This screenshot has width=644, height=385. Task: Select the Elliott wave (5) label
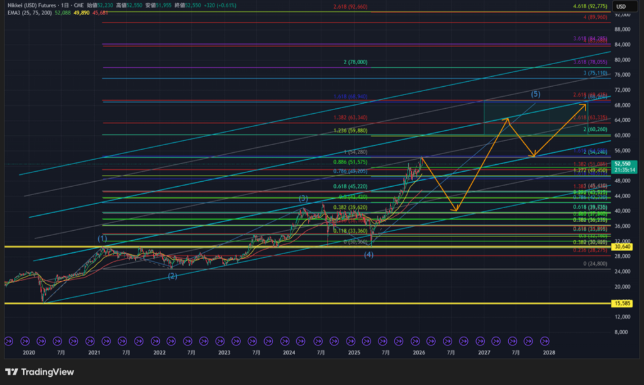pyautogui.click(x=535, y=94)
